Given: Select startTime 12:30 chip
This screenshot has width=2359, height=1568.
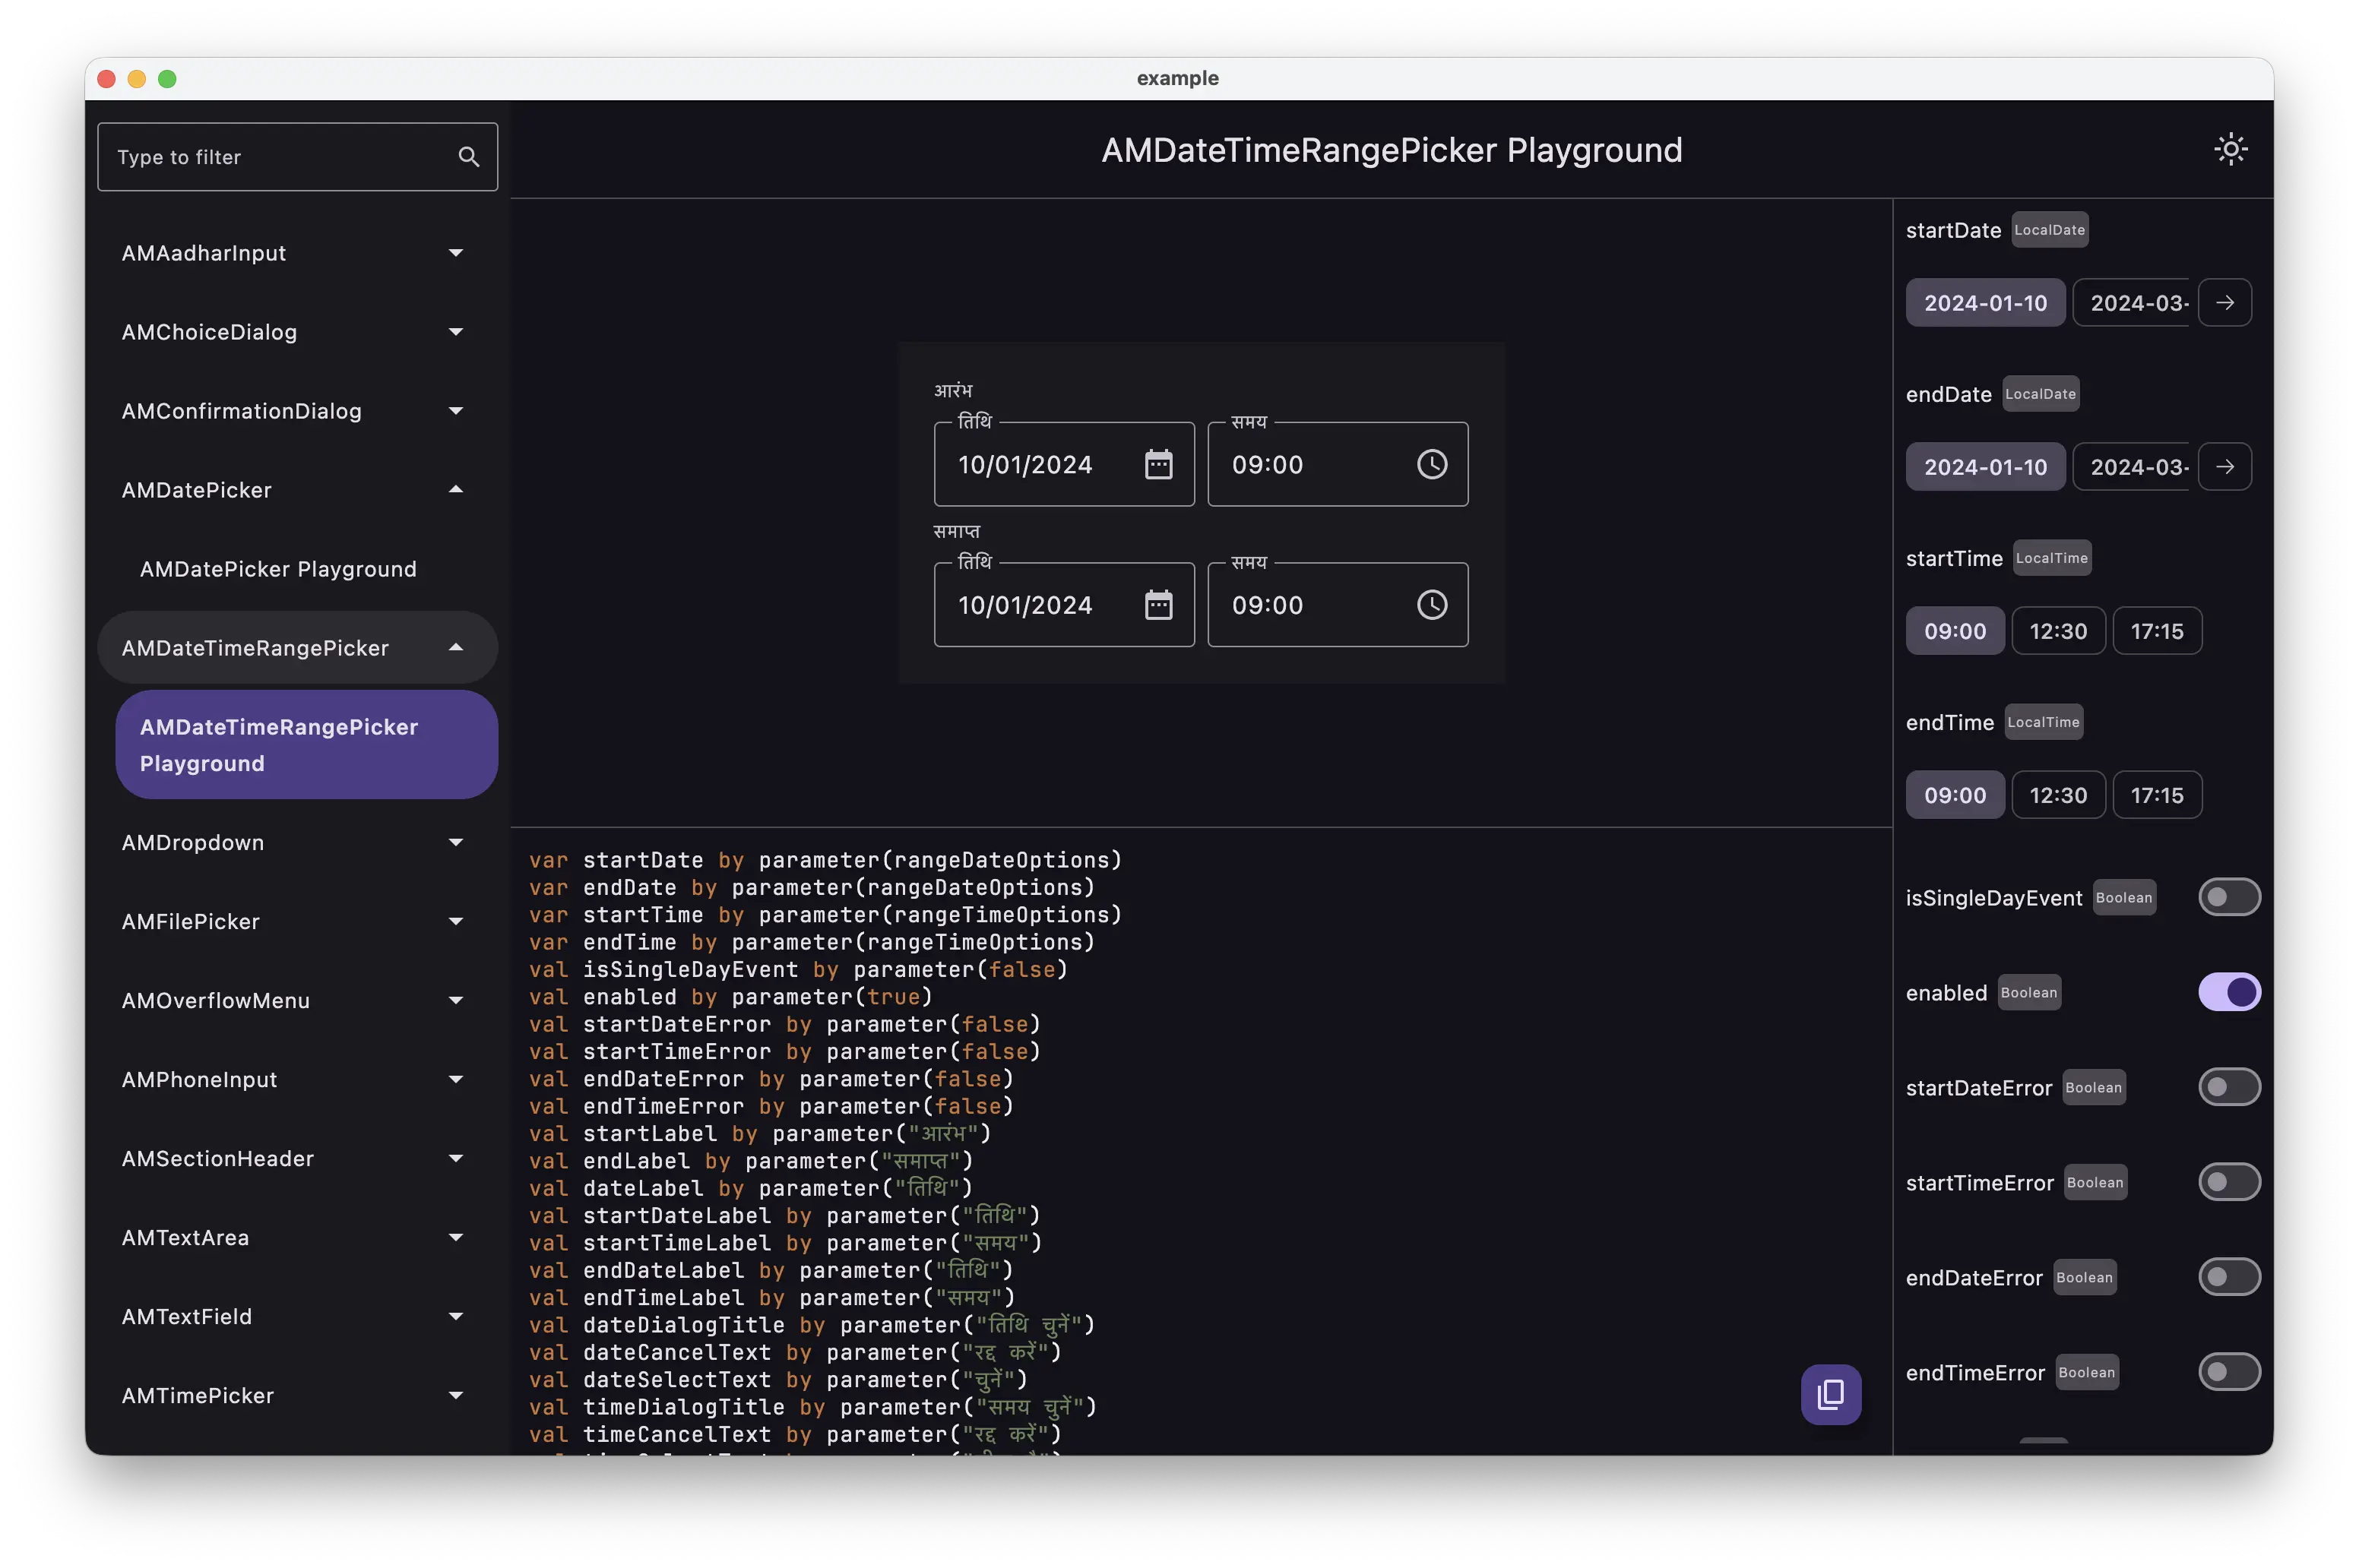Looking at the screenshot, I should 2058,631.
